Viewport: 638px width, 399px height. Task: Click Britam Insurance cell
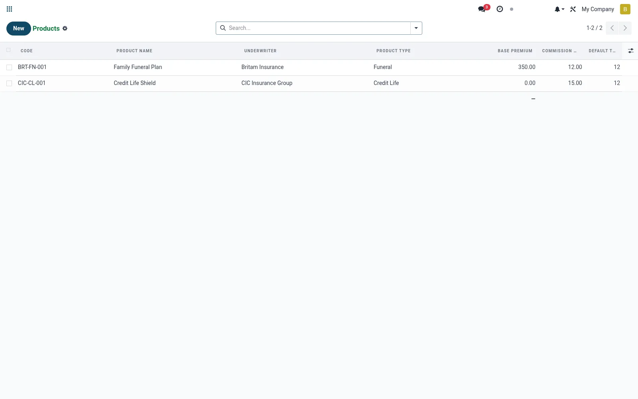pyautogui.click(x=262, y=67)
